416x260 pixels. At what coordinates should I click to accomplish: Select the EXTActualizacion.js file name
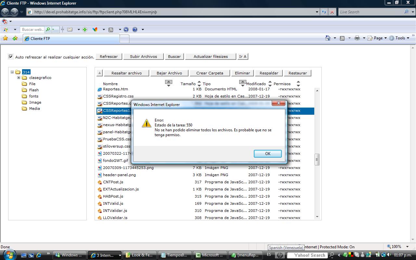click(121, 189)
